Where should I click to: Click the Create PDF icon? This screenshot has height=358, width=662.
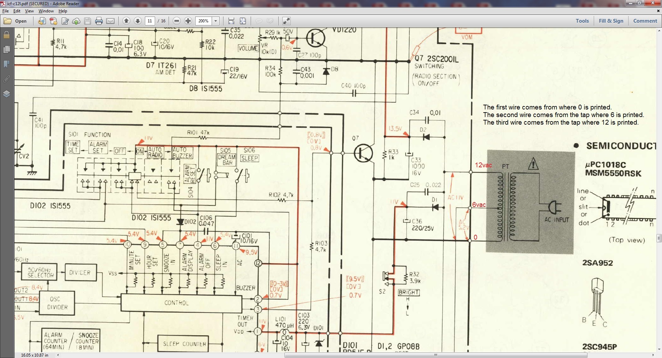[53, 21]
